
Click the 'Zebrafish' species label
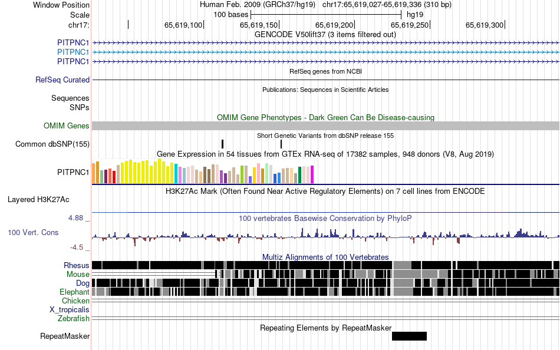click(74, 318)
